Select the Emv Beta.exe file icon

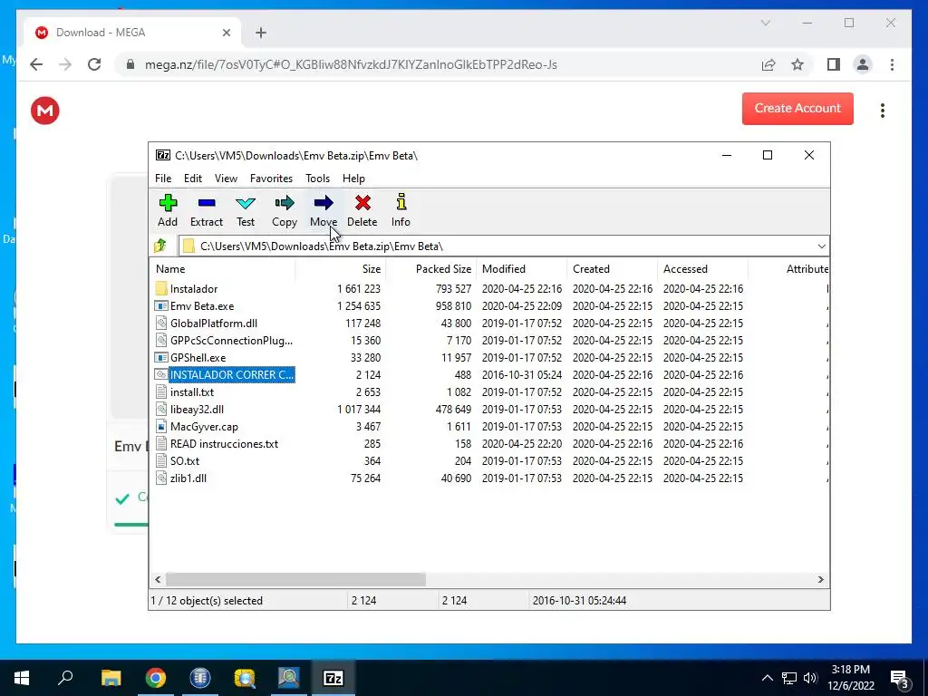click(161, 306)
